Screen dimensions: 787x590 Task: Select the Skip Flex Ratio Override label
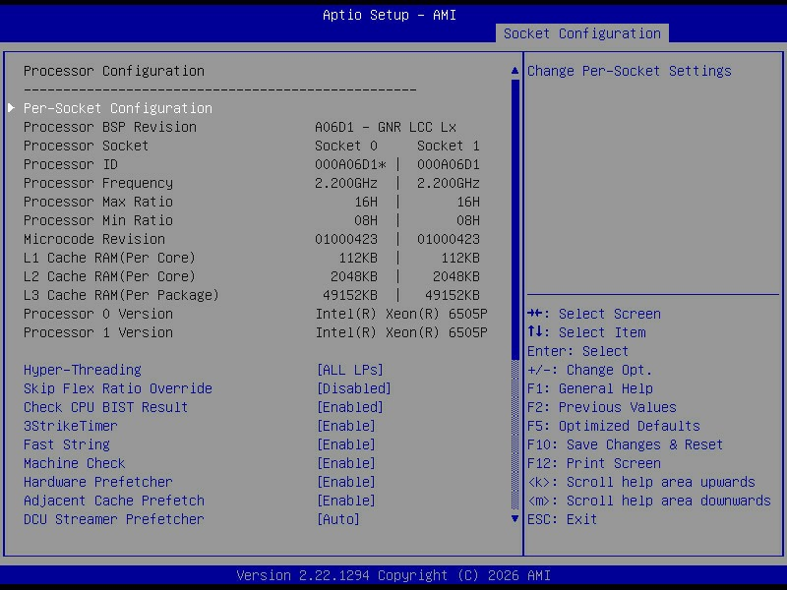(x=118, y=388)
